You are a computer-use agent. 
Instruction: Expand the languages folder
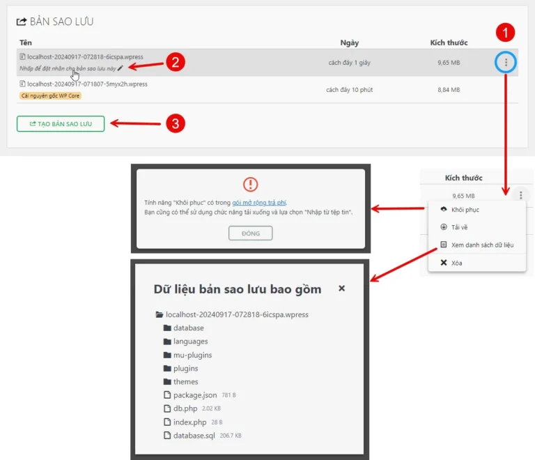click(190, 342)
